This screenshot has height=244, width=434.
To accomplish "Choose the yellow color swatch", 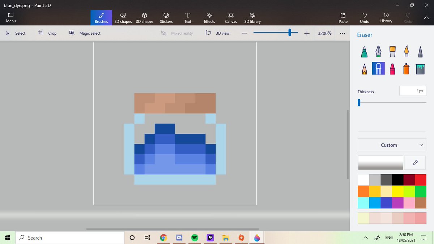I will click(x=397, y=192).
